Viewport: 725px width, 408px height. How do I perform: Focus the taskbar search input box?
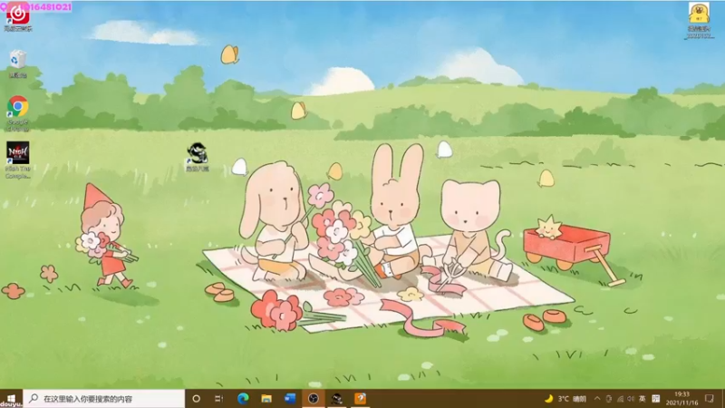click(103, 398)
